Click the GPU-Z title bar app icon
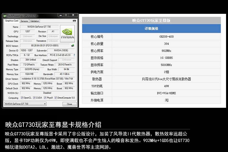The image size is (228, 152). pos(5,16)
